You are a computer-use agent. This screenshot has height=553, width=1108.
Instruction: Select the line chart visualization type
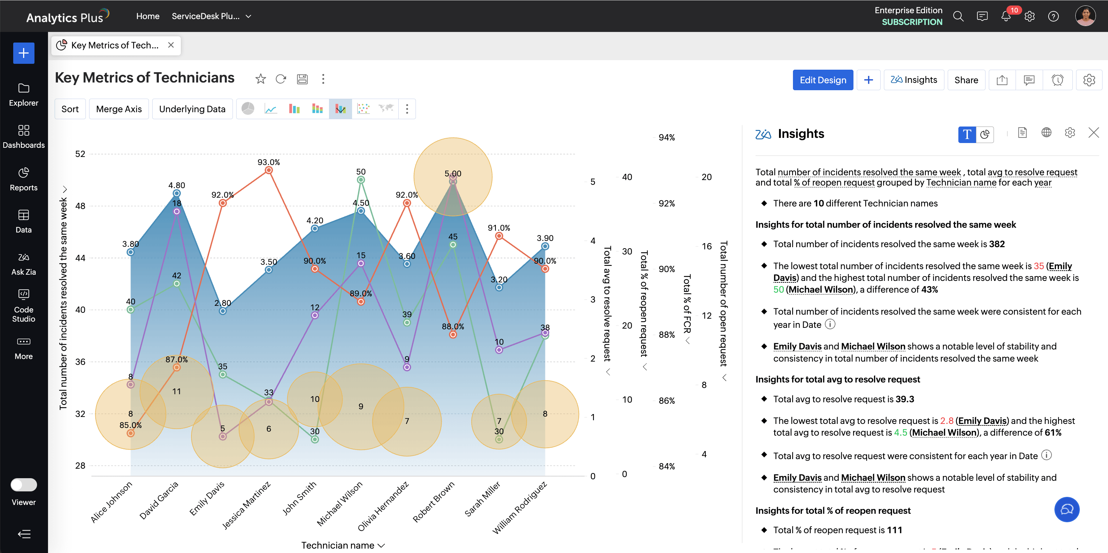point(271,109)
